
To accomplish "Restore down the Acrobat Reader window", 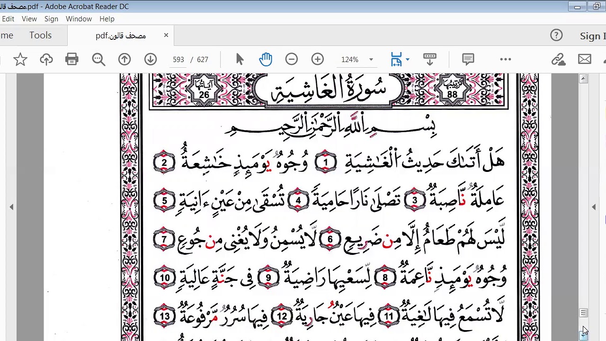I will tap(597, 7).
